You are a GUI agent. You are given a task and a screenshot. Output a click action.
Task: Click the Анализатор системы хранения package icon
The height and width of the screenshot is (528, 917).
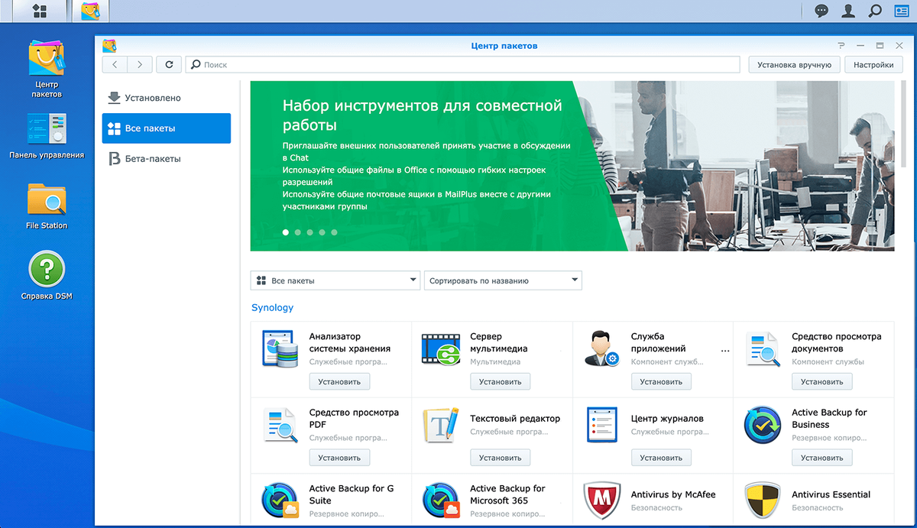pyautogui.click(x=279, y=349)
